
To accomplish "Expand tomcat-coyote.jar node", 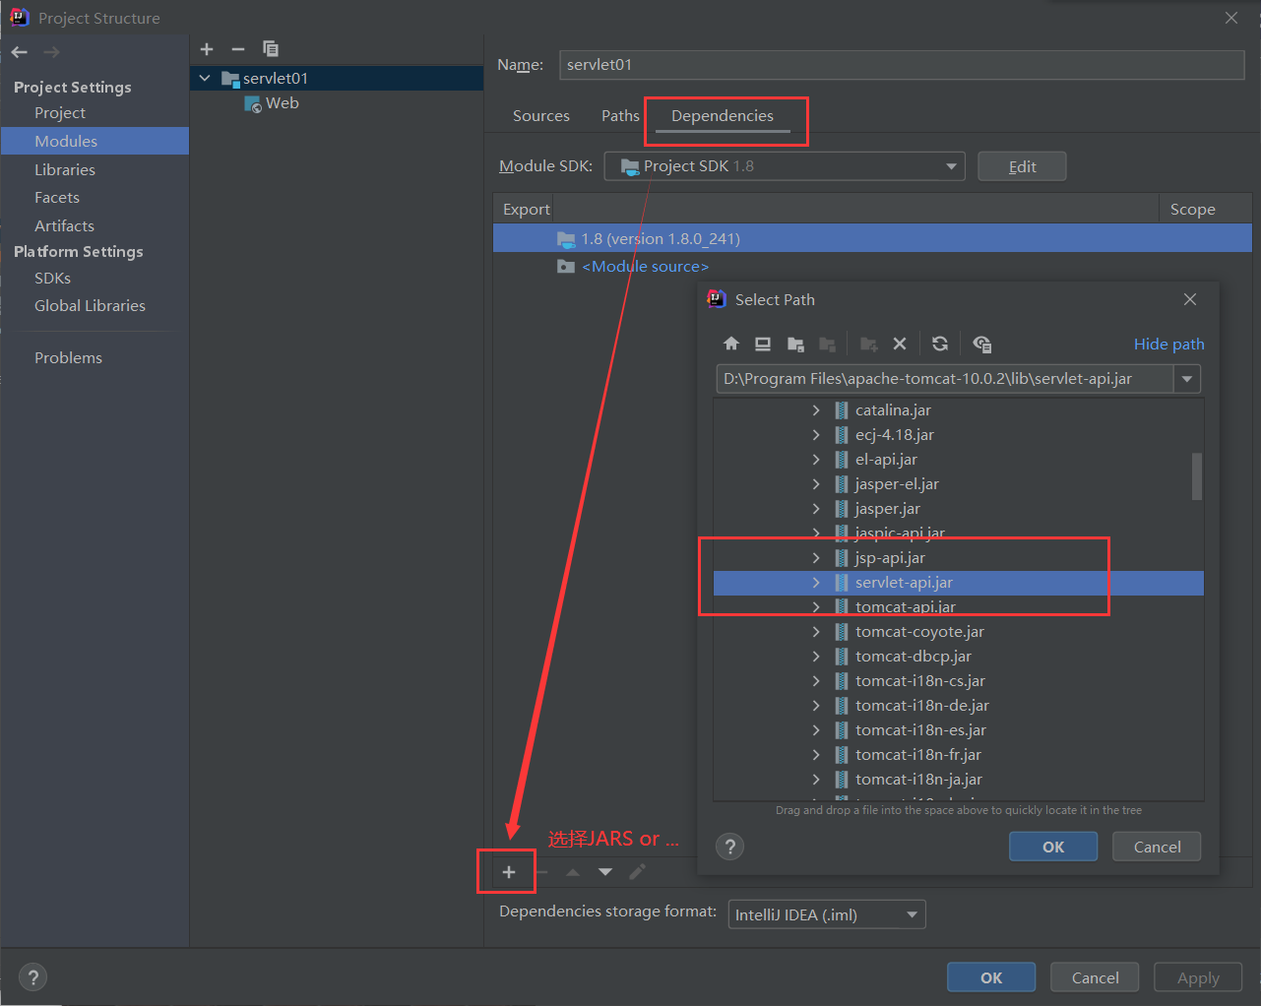I will point(816,632).
